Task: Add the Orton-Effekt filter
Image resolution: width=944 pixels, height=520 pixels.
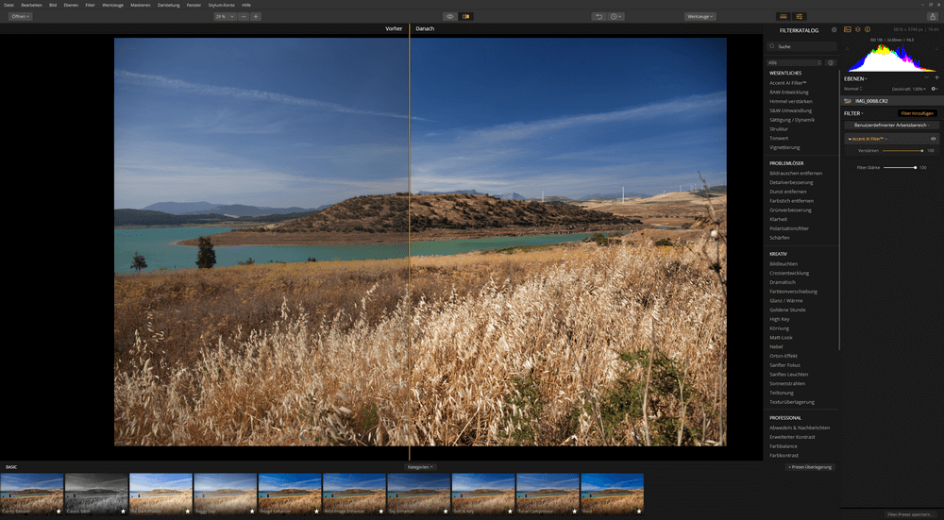Action: coord(784,356)
